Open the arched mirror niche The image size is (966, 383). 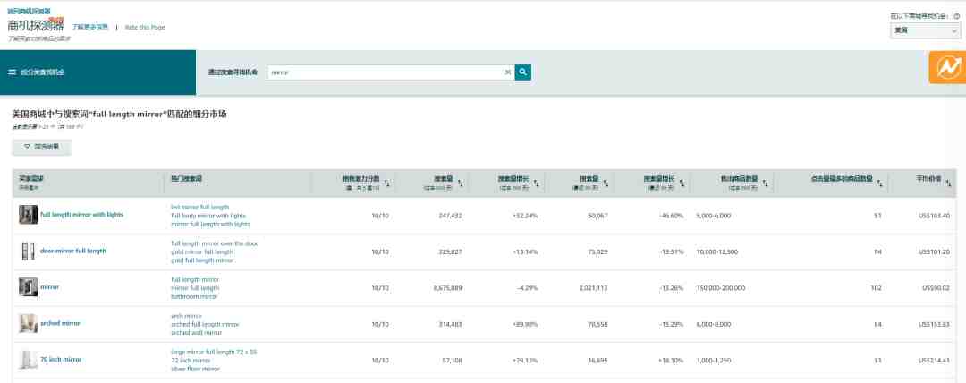click(61, 323)
